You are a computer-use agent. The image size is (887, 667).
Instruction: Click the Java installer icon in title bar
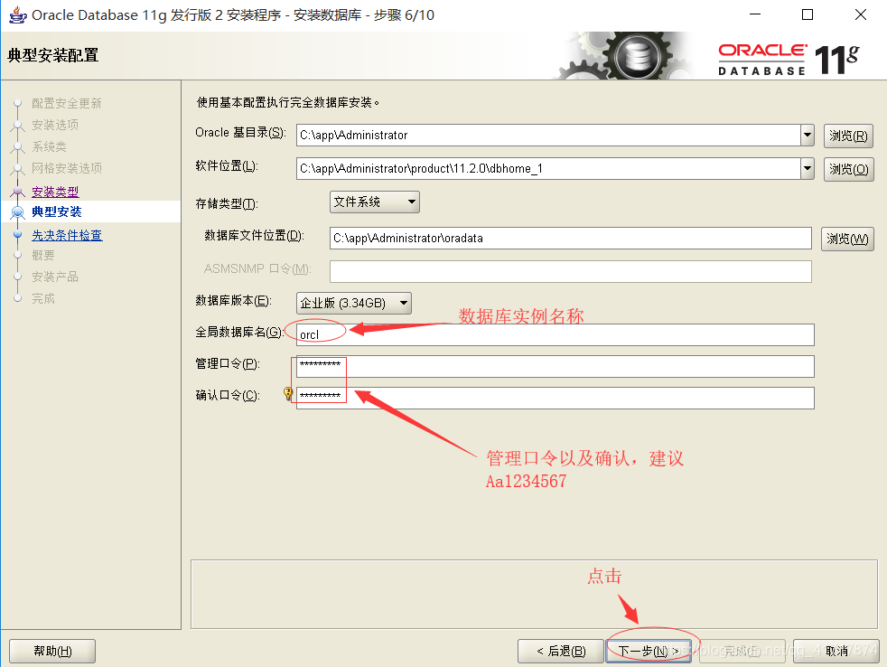[x=17, y=14]
